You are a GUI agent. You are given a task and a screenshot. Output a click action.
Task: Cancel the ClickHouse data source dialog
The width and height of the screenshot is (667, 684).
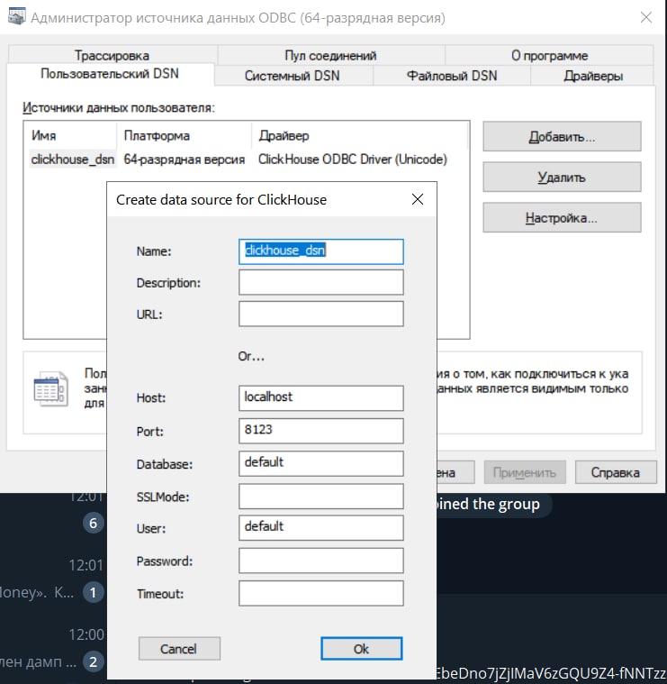coord(179,649)
